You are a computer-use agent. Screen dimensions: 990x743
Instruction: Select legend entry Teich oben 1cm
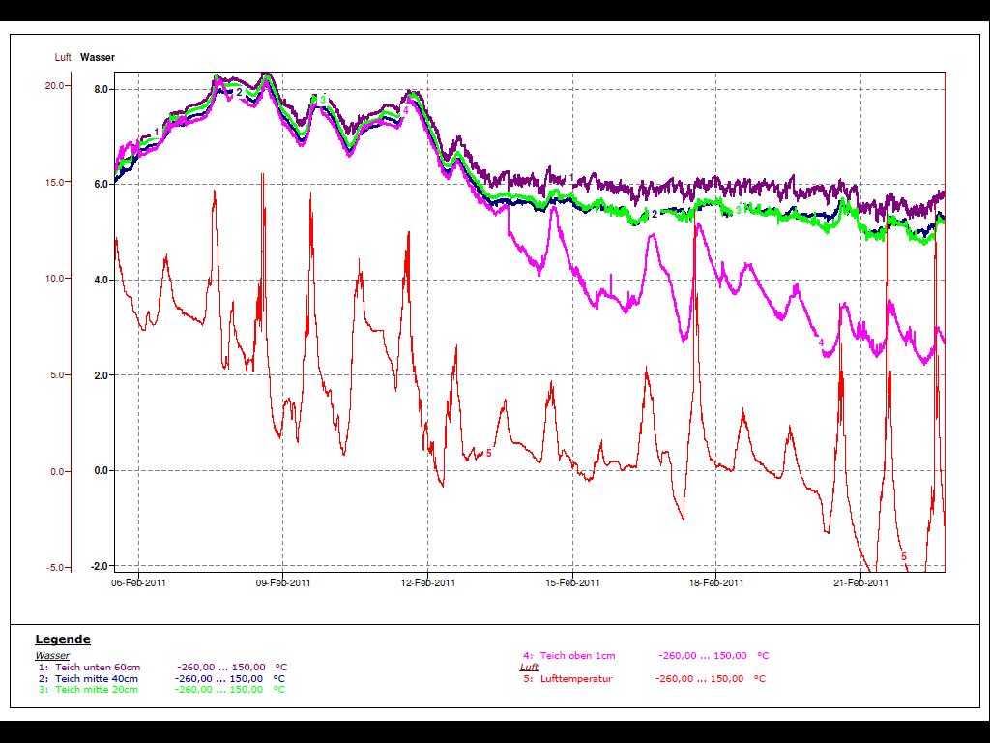577,655
